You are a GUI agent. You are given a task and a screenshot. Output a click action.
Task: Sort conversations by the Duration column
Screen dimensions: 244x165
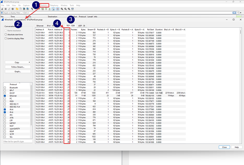click(x=159, y=29)
